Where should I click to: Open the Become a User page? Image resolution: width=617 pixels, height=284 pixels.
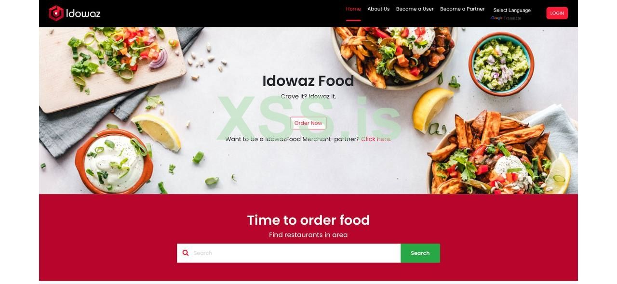(415, 9)
